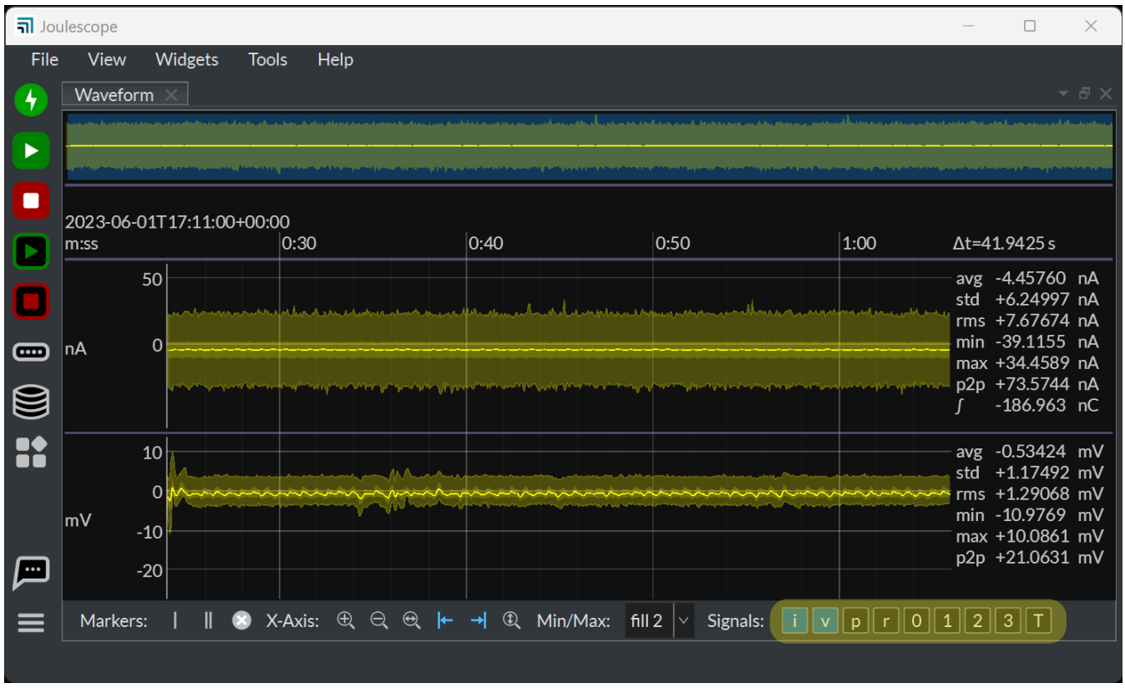This screenshot has height=688, width=1125.
Task: Click the voltage p2p +21.0631 mV statistic
Action: pyautogui.click(x=1030, y=557)
